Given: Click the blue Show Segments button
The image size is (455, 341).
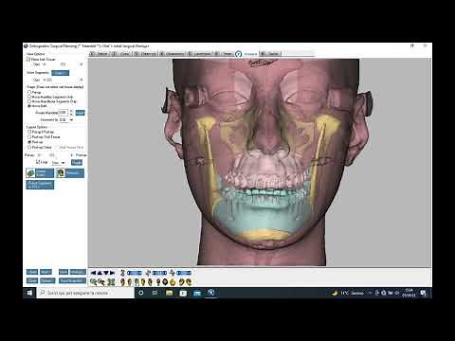Looking at the screenshot, I should (x=60, y=73).
